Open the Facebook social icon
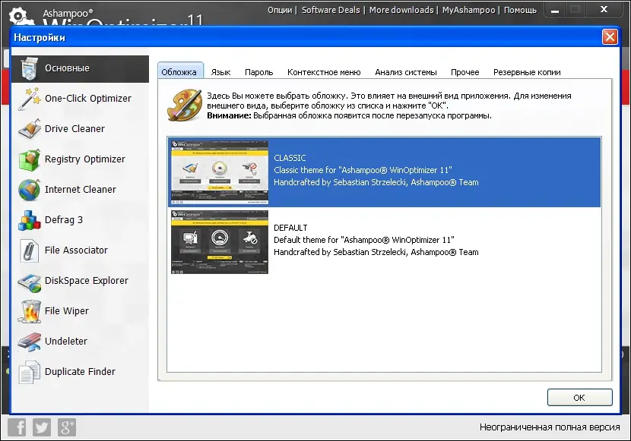 [17, 427]
